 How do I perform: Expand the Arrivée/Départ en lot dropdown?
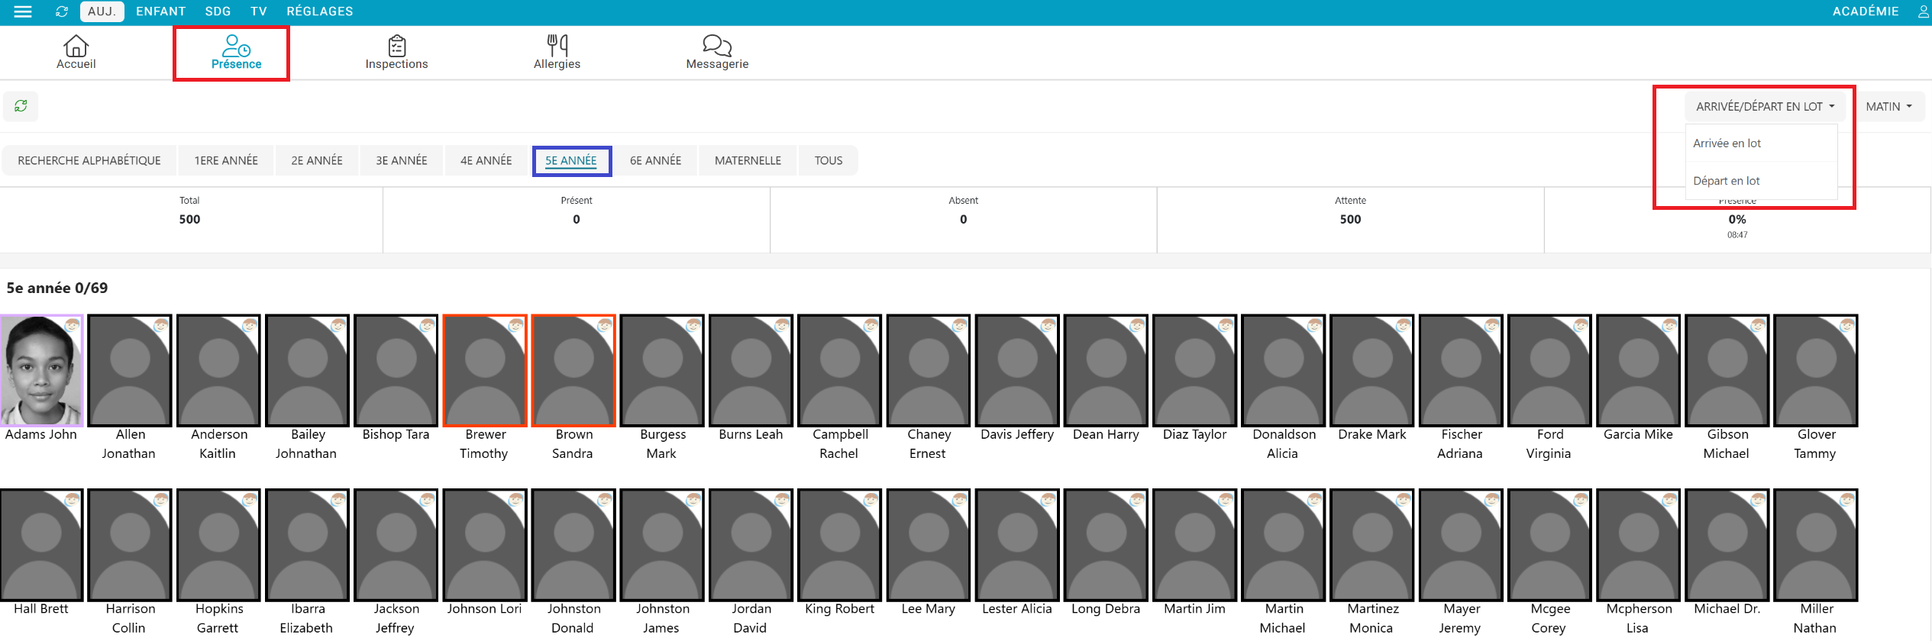point(1765,107)
